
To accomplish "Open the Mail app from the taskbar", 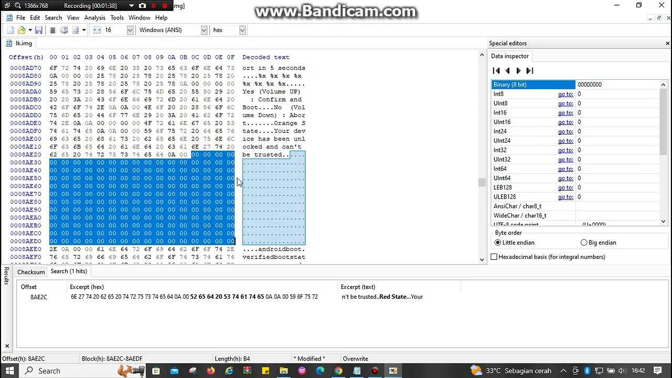I will coord(174,371).
